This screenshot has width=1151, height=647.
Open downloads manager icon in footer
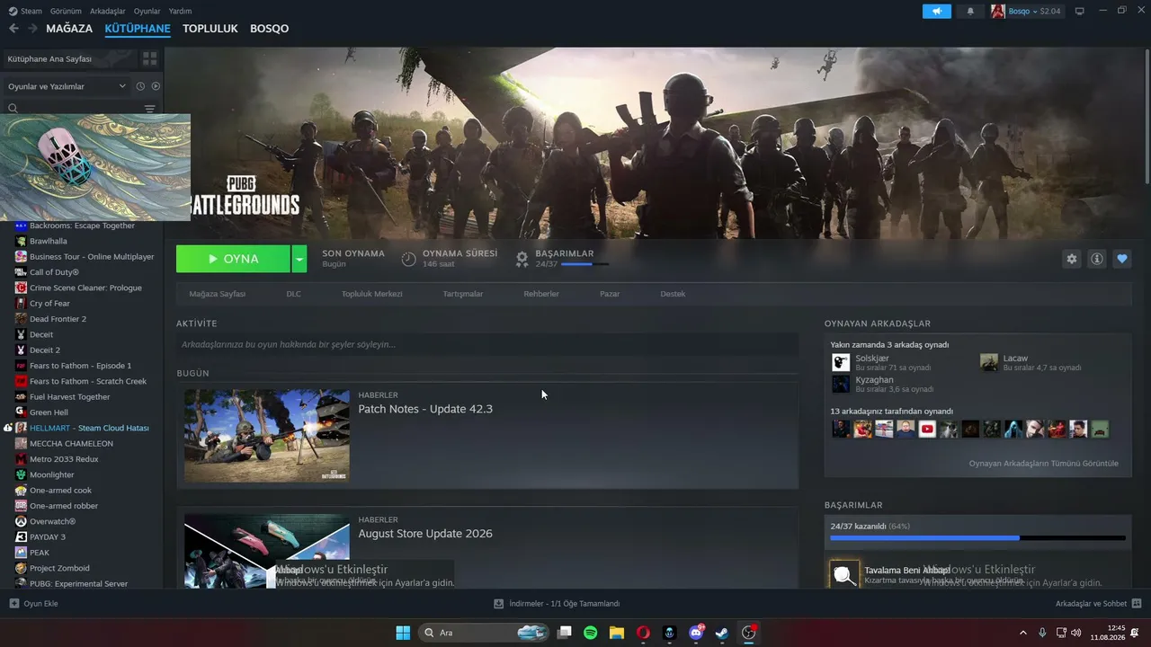pyautogui.click(x=499, y=604)
